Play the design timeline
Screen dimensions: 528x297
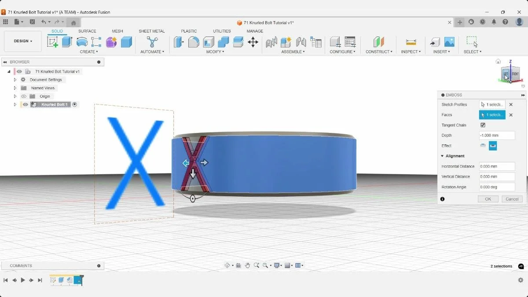(23, 280)
